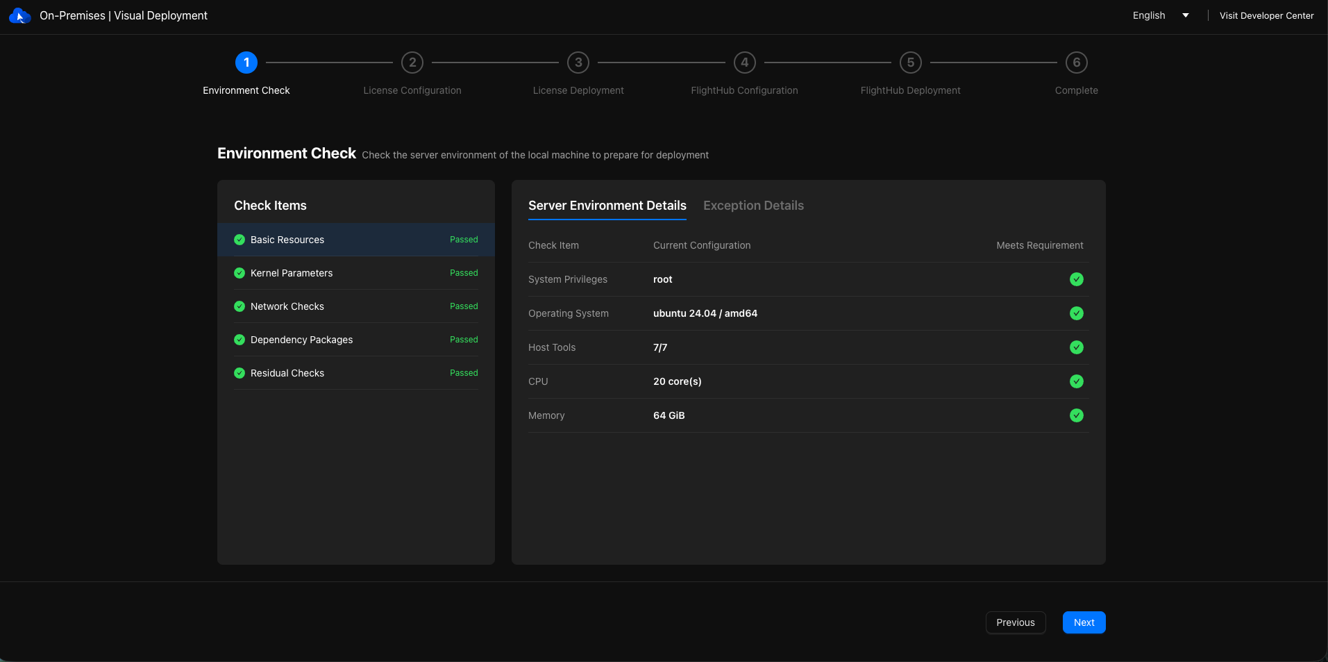Click the Memory requirement checkmark
1328x662 pixels.
click(x=1077, y=415)
